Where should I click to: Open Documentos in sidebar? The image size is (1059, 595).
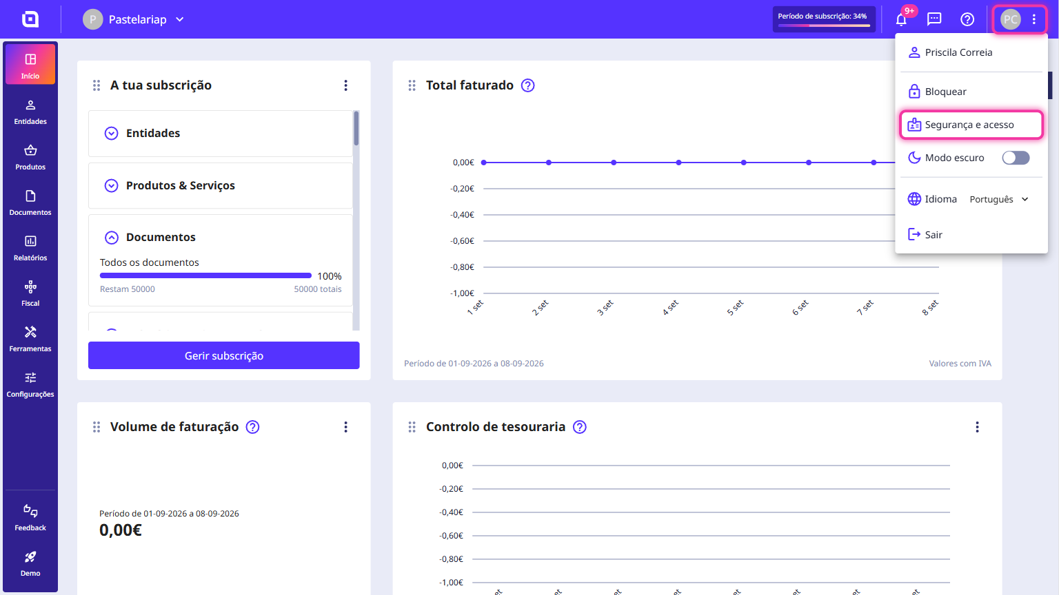point(30,202)
